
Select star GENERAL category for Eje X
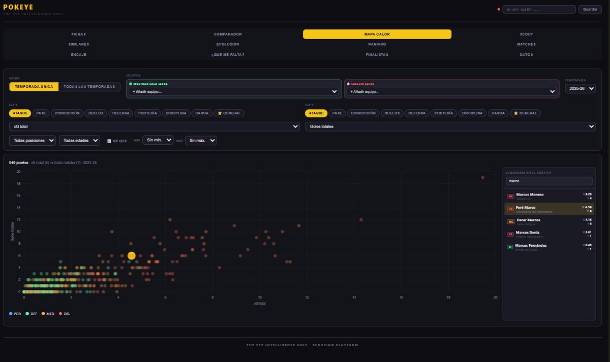tap(229, 113)
